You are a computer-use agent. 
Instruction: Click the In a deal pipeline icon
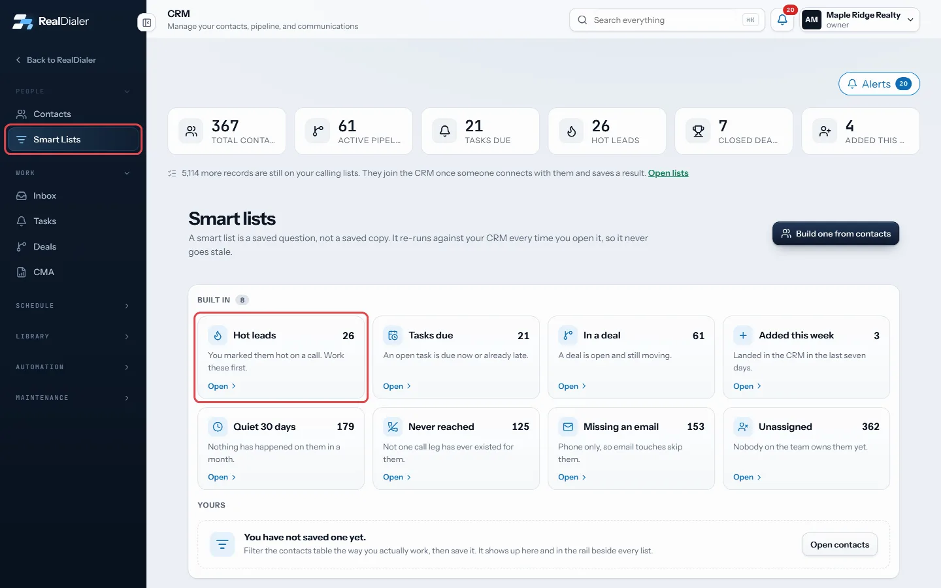[x=568, y=335]
